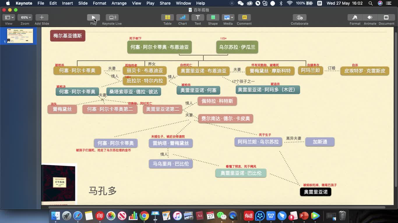Click the 奥雷里亚诺·阿玛多（木匠） box

coord(268,90)
